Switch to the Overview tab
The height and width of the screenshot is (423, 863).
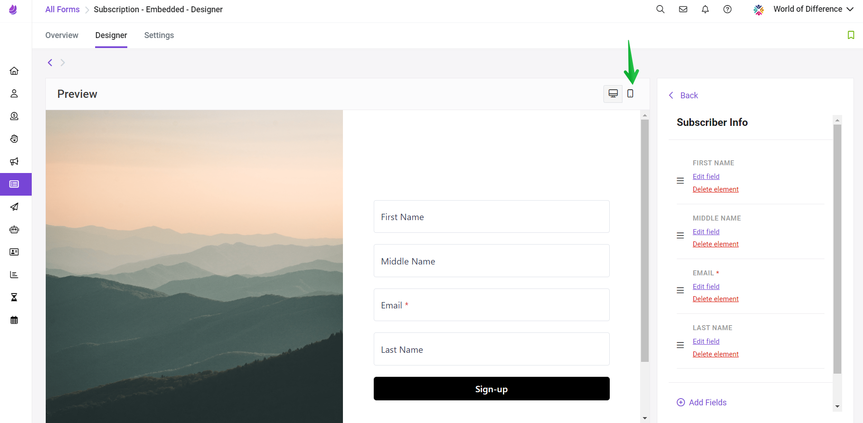click(x=62, y=35)
